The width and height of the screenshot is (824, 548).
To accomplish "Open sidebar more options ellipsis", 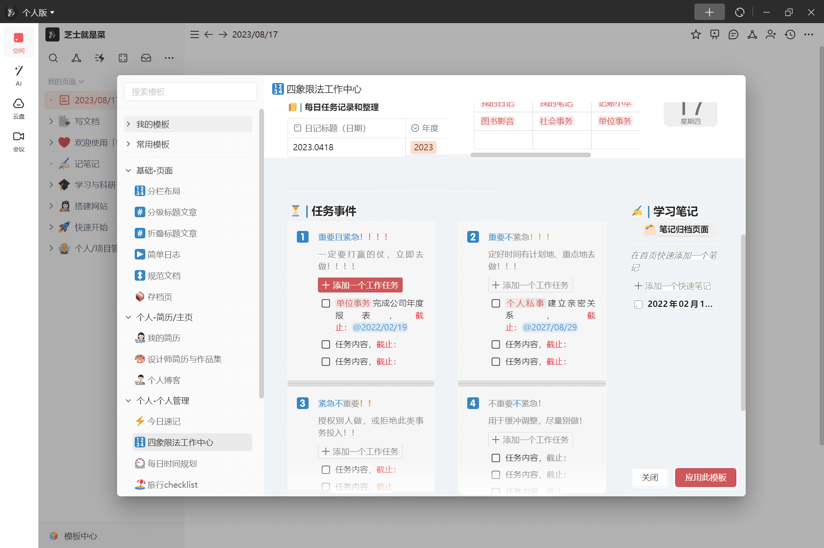I will coord(169,58).
